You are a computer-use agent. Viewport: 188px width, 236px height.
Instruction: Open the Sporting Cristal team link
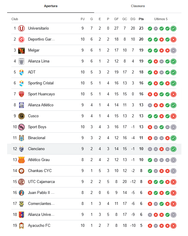point(41,83)
